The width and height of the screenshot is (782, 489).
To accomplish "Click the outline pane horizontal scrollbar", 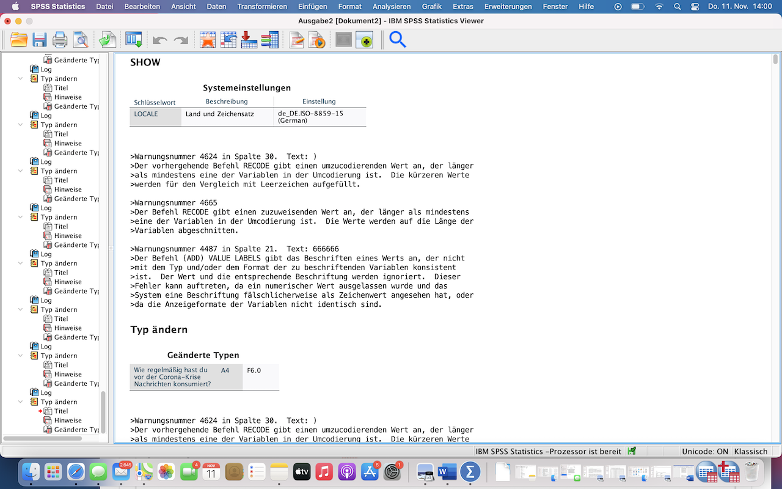I will pyautogui.click(x=43, y=438).
